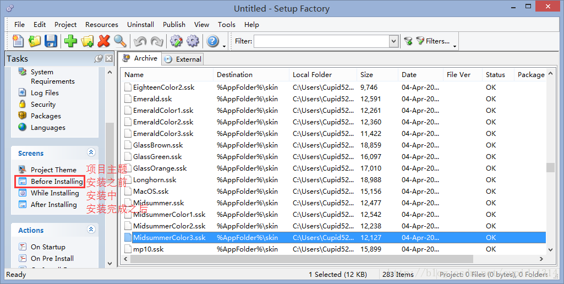This screenshot has height=284, width=564.
Task: Select the MacOS.ssk file row
Action: 333,191
